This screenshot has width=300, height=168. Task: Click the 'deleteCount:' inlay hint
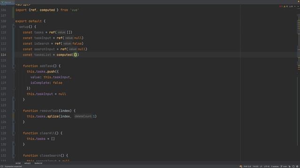click(83, 116)
